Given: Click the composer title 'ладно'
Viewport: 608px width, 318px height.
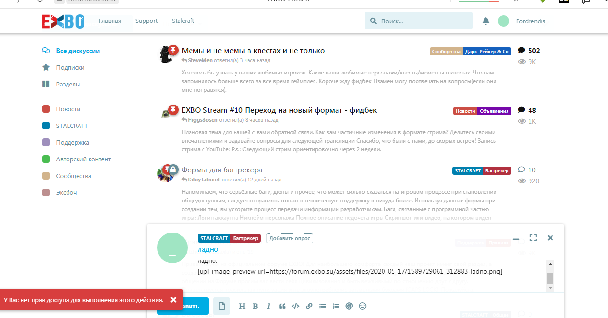Looking at the screenshot, I should (208, 249).
